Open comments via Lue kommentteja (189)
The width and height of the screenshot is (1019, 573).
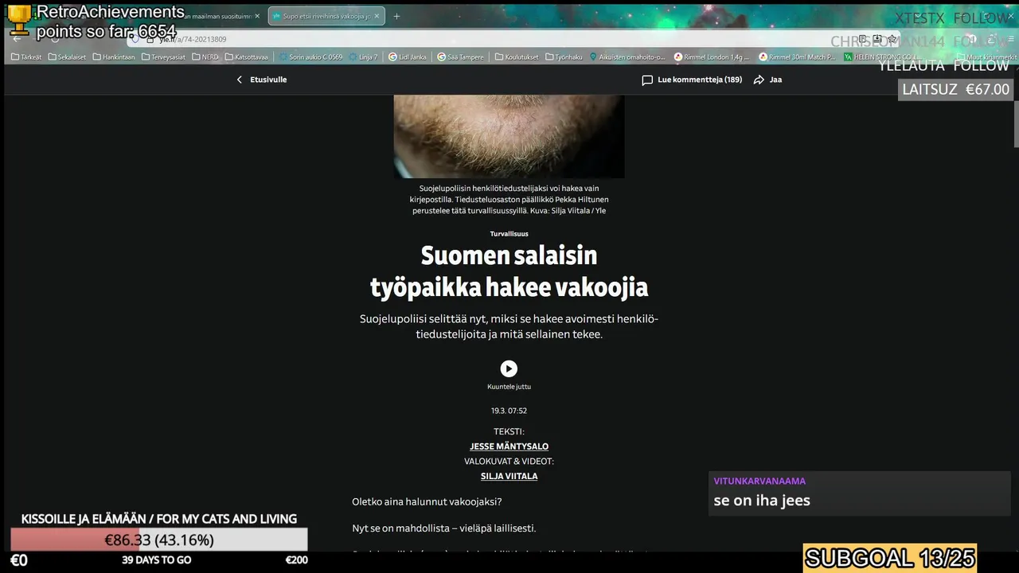pyautogui.click(x=692, y=80)
